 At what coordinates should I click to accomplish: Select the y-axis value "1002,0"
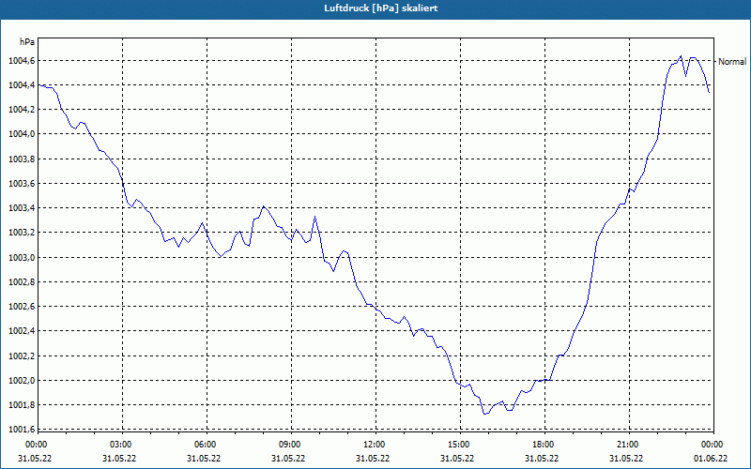[x=22, y=381]
